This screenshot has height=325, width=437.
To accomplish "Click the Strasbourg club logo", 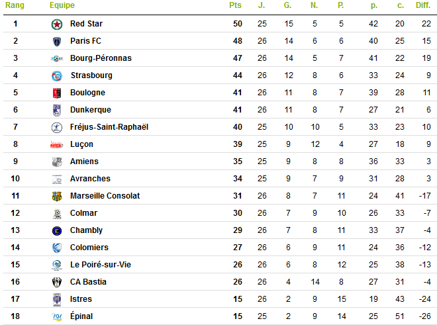I will coord(57,76).
